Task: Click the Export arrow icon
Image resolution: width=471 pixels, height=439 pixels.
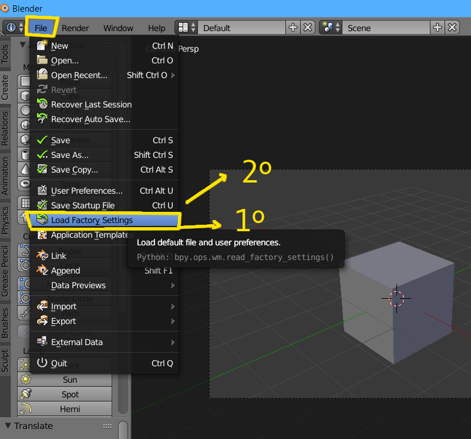Action: pyautogui.click(x=42, y=320)
